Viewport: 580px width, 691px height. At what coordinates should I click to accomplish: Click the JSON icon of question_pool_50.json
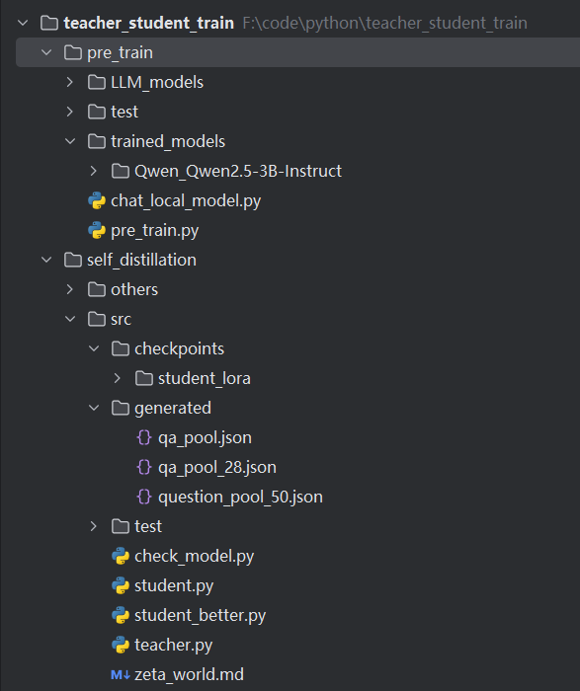144,497
